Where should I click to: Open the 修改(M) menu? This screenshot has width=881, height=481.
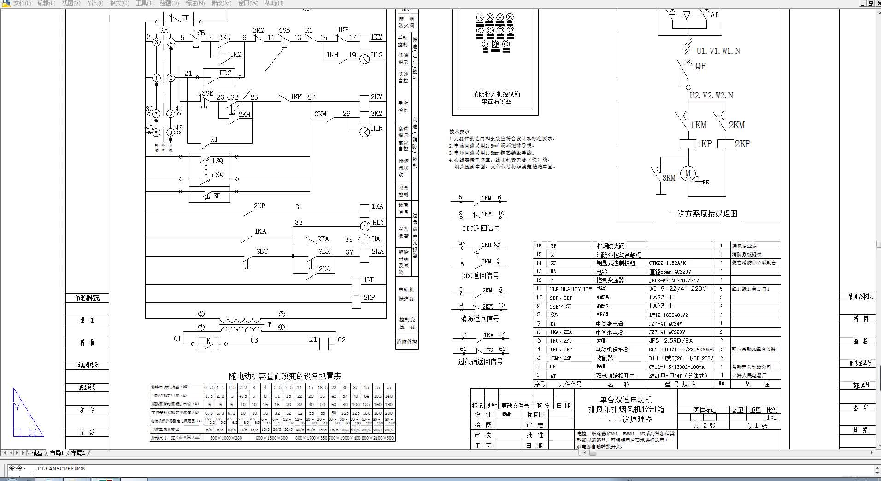221,3
